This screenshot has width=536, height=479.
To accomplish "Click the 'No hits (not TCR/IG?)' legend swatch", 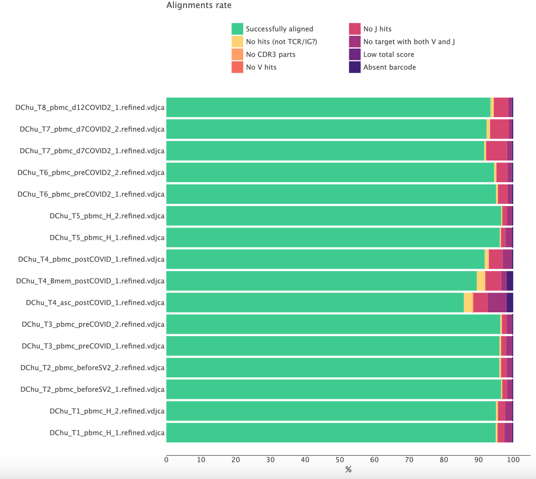I will [x=237, y=42].
